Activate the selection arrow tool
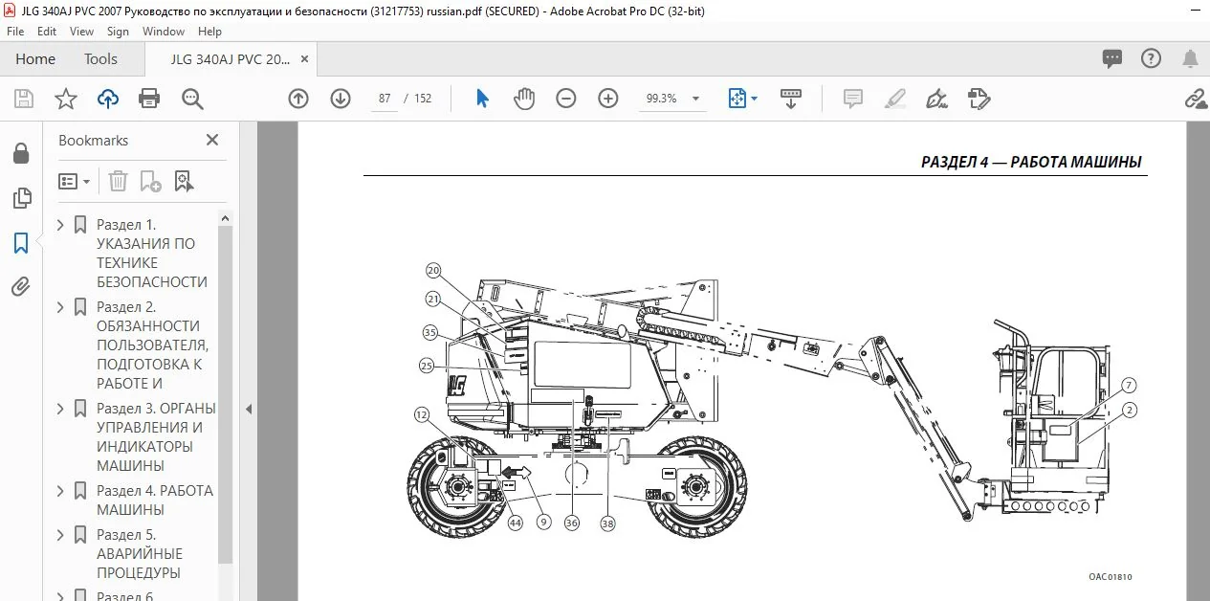The image size is (1210, 601). pos(482,99)
